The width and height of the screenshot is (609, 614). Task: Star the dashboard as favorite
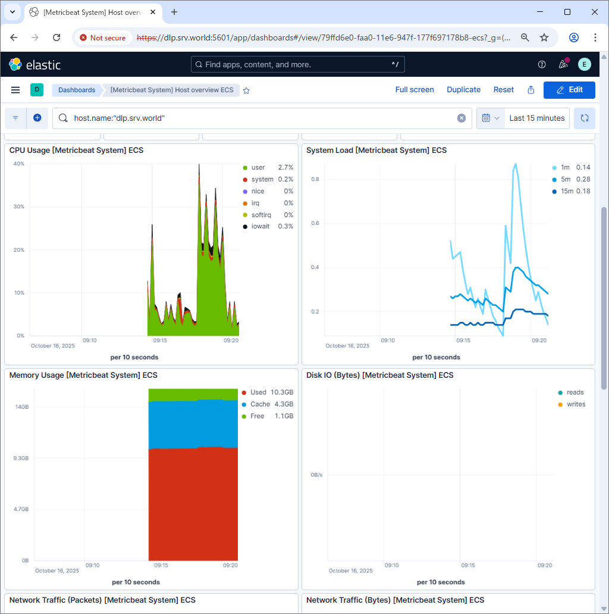[246, 90]
